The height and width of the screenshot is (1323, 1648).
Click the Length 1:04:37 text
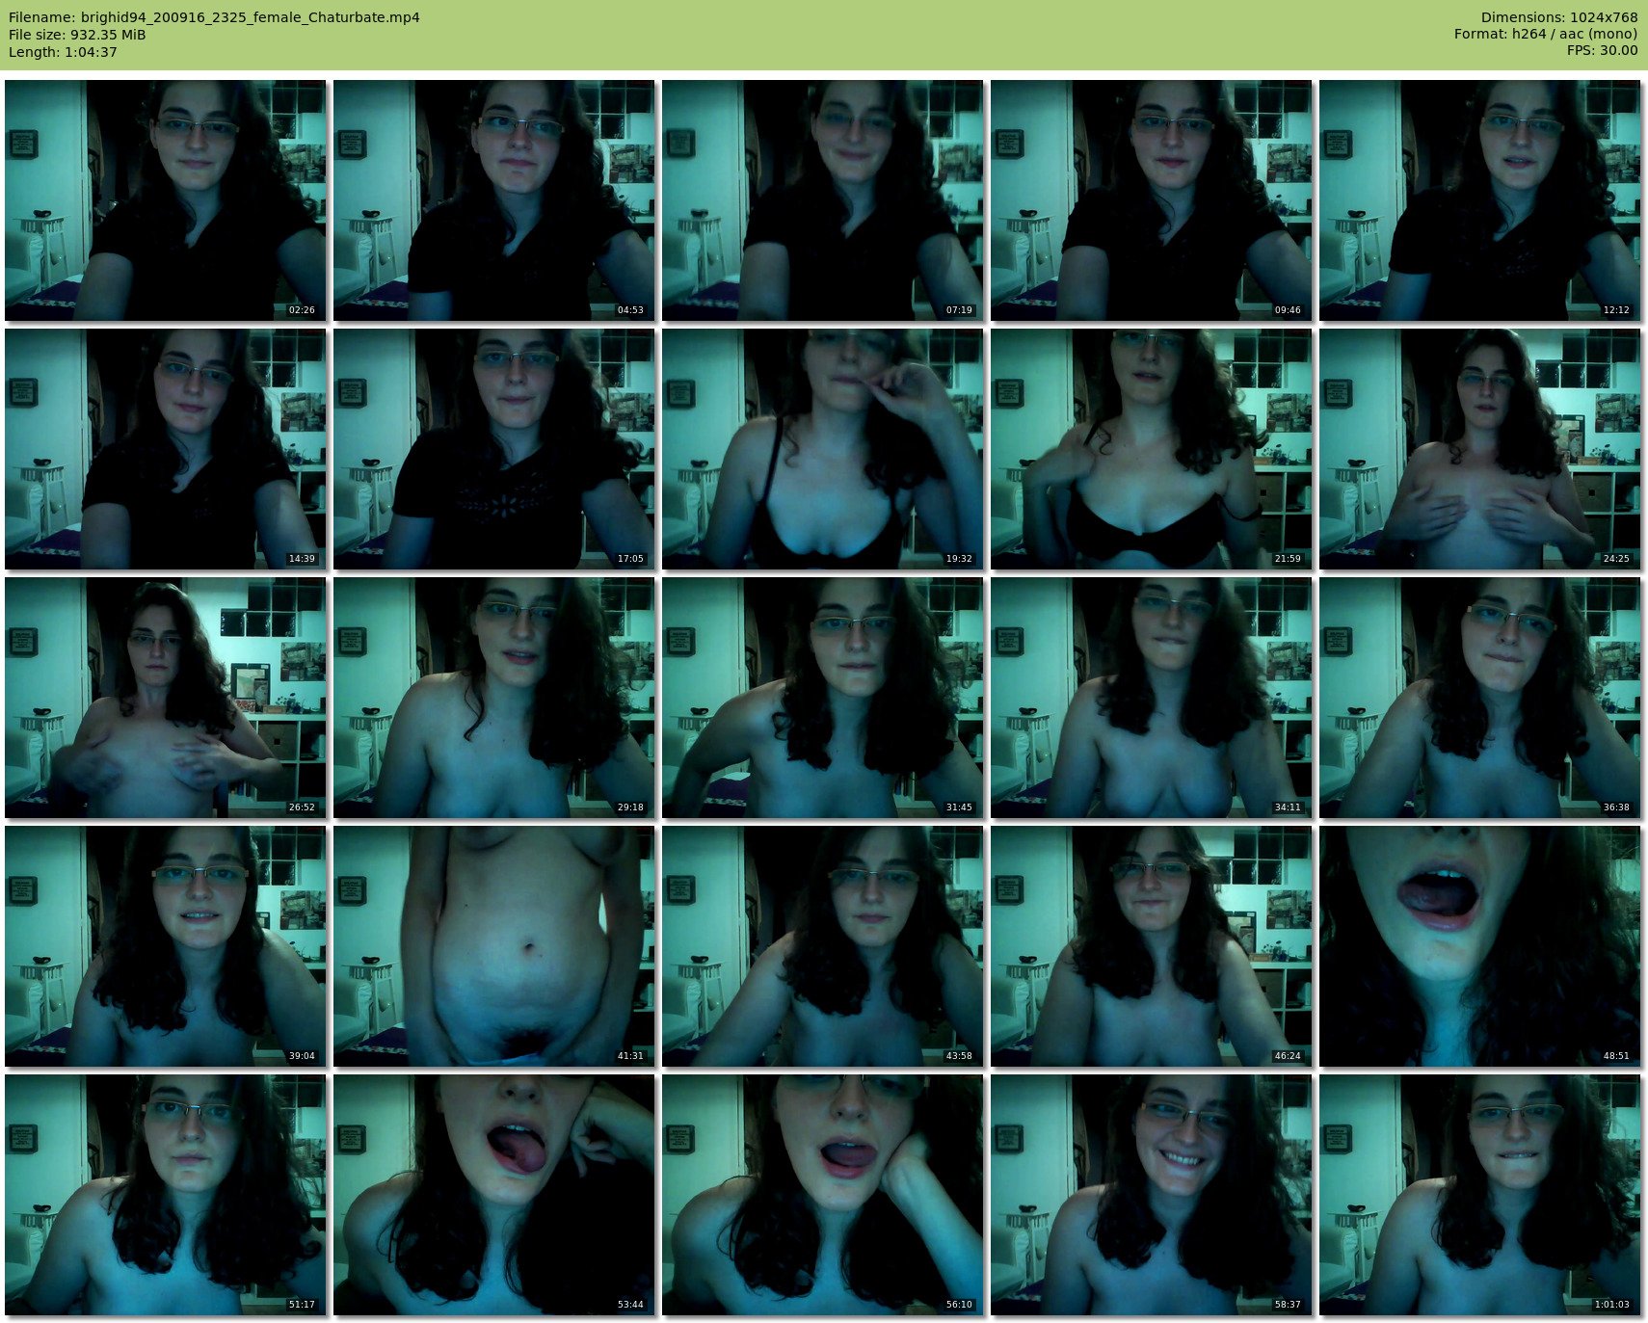[x=63, y=52]
